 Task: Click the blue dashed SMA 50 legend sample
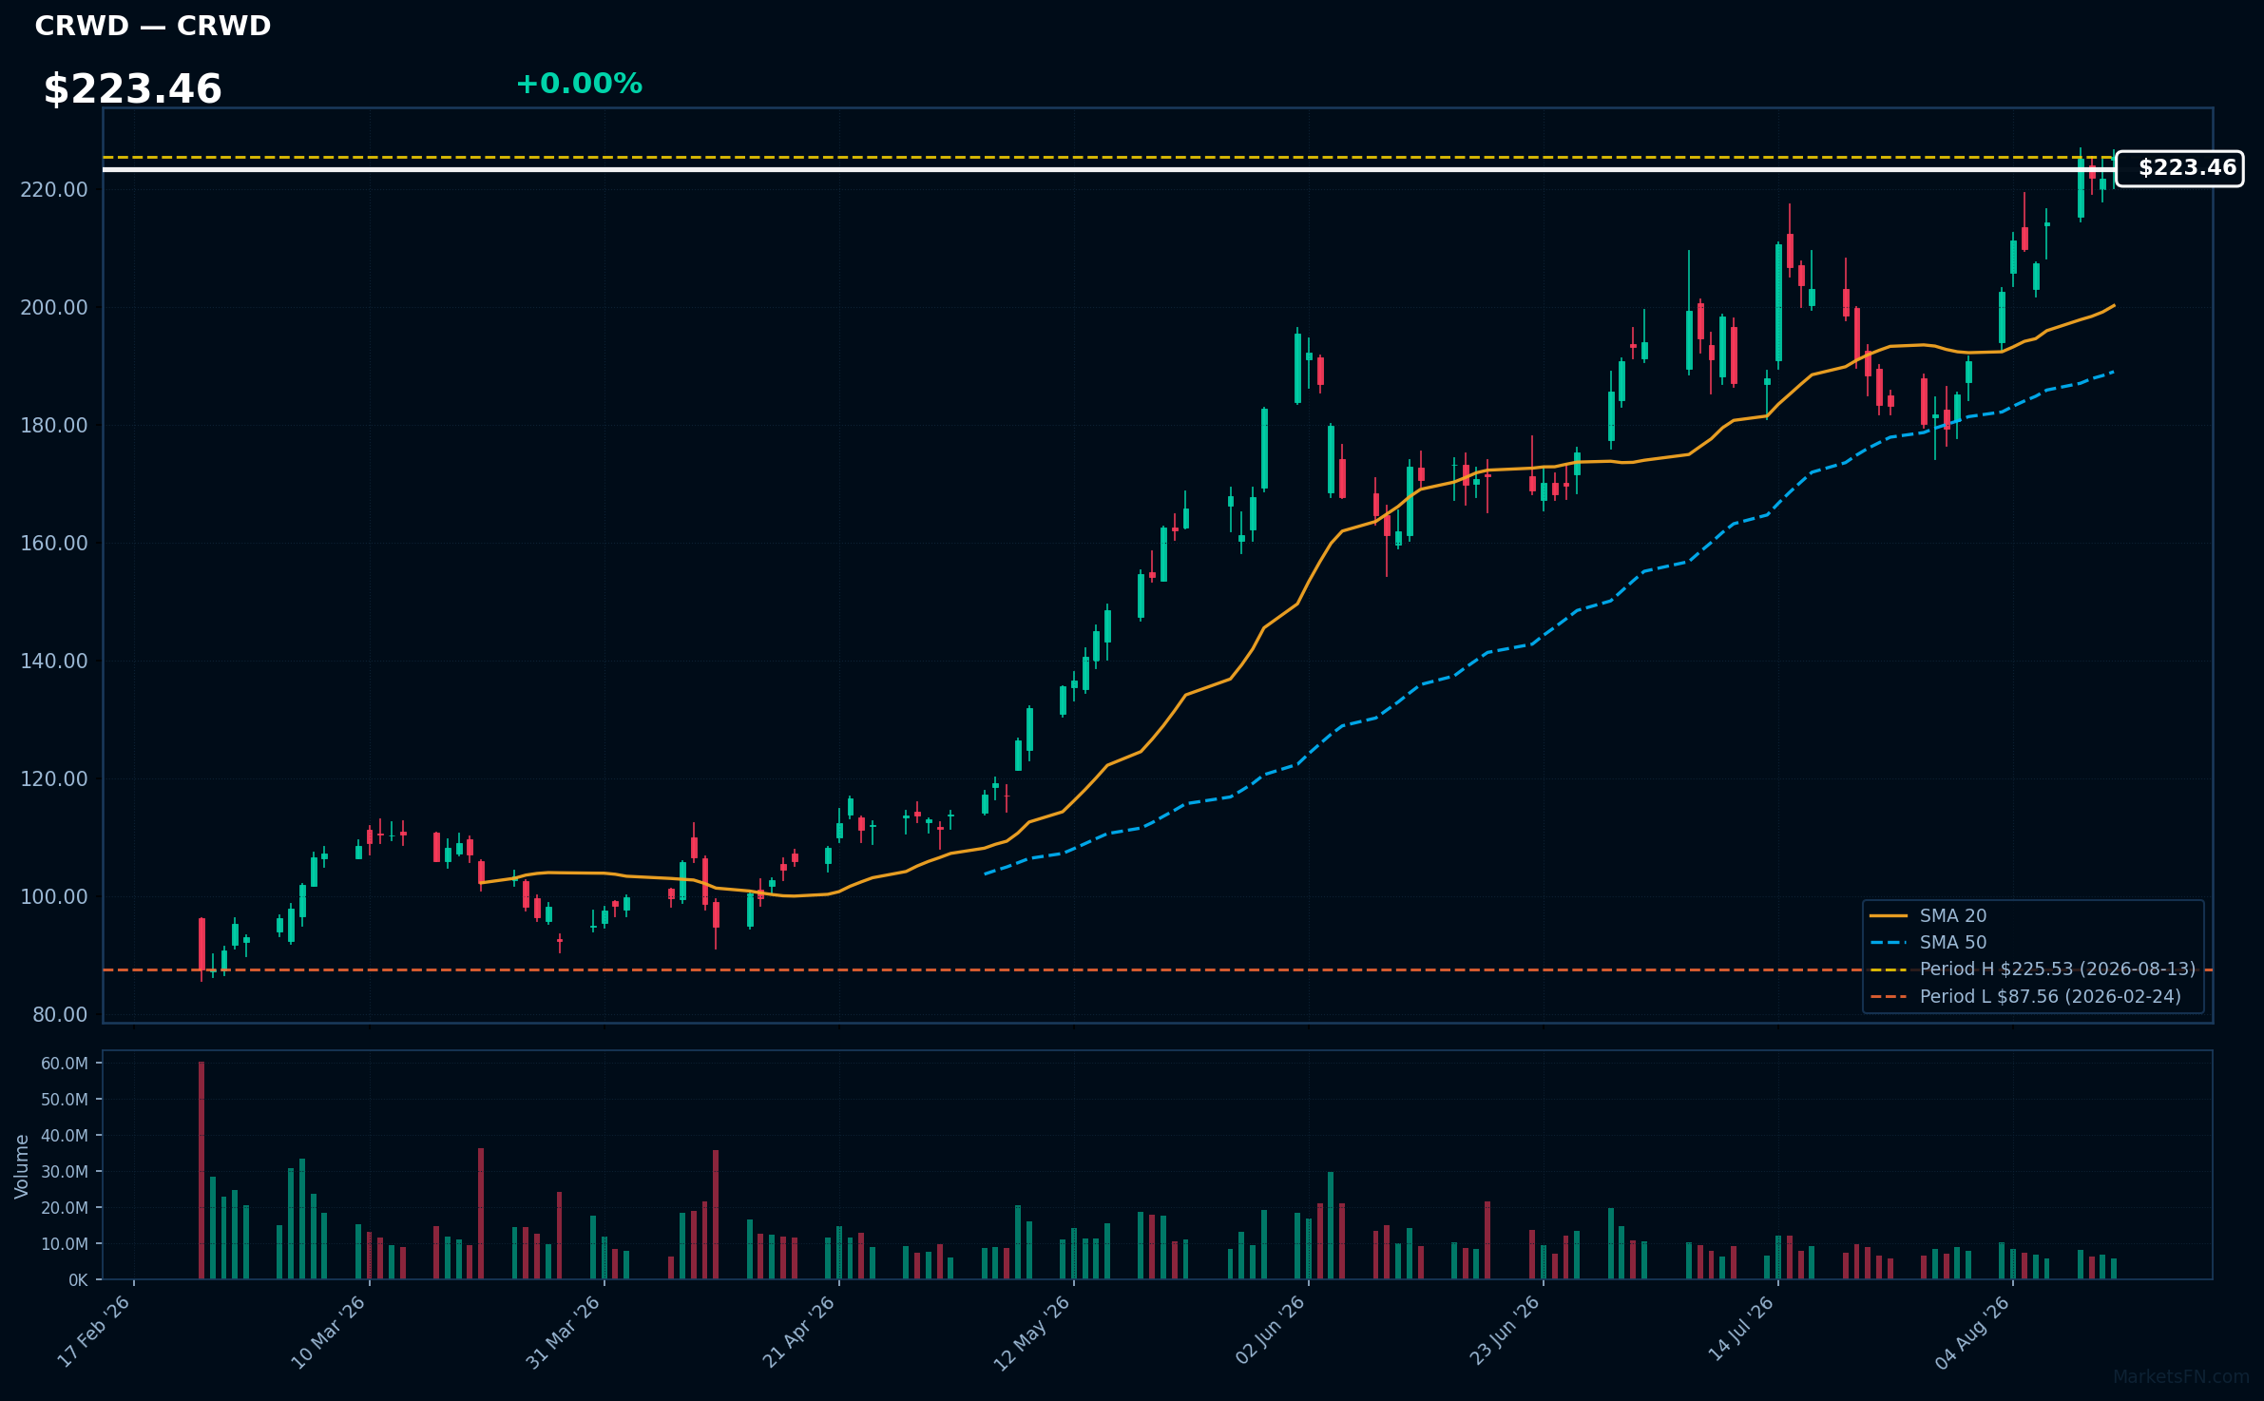pyautogui.click(x=1889, y=943)
